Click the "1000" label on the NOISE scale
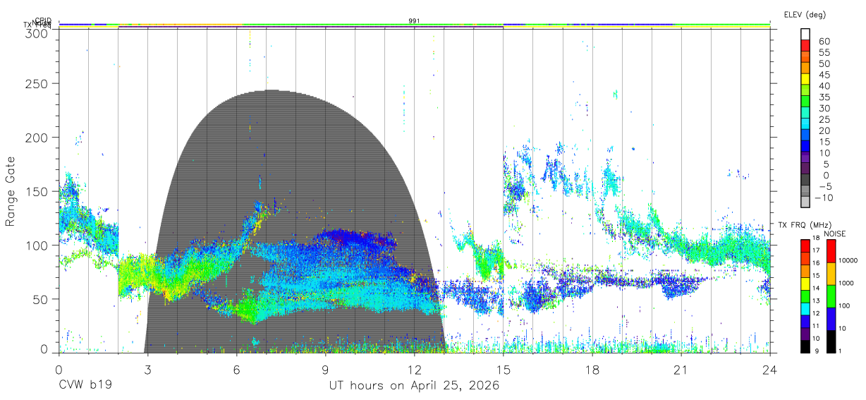This screenshot has width=866, height=400. pos(846,284)
